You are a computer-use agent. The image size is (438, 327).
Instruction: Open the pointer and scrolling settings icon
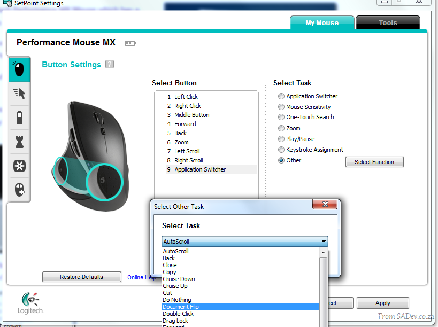click(19, 94)
